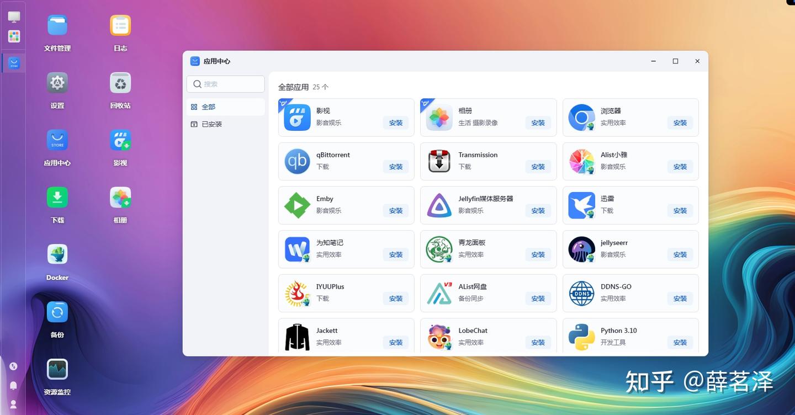Open the qBittorrent app icon
Screen dimensions: 795x415
296,161
